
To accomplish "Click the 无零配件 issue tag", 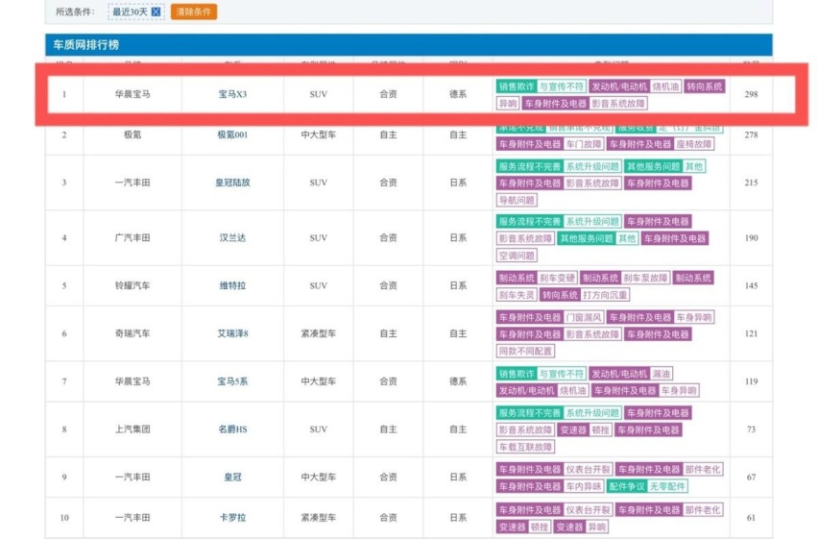I will coord(667,486).
